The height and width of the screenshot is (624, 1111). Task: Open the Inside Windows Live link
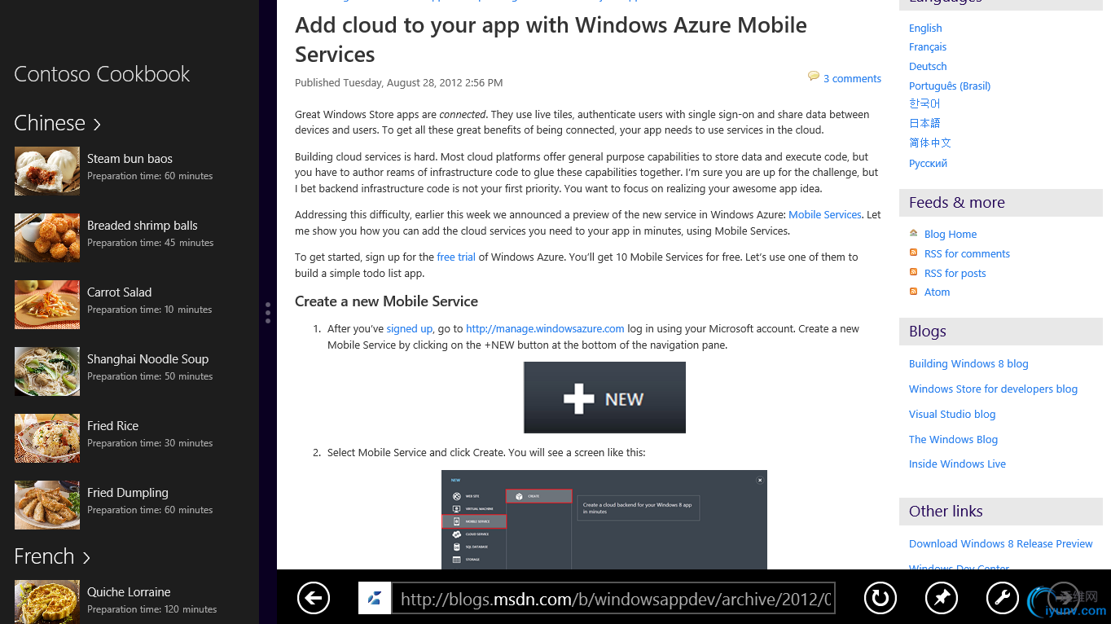tap(957, 464)
